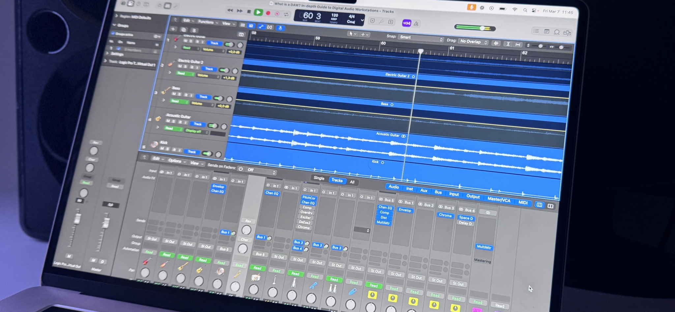Image resolution: width=675 pixels, height=312 pixels.
Task: Start playback with the green Play button
Action: (x=258, y=13)
